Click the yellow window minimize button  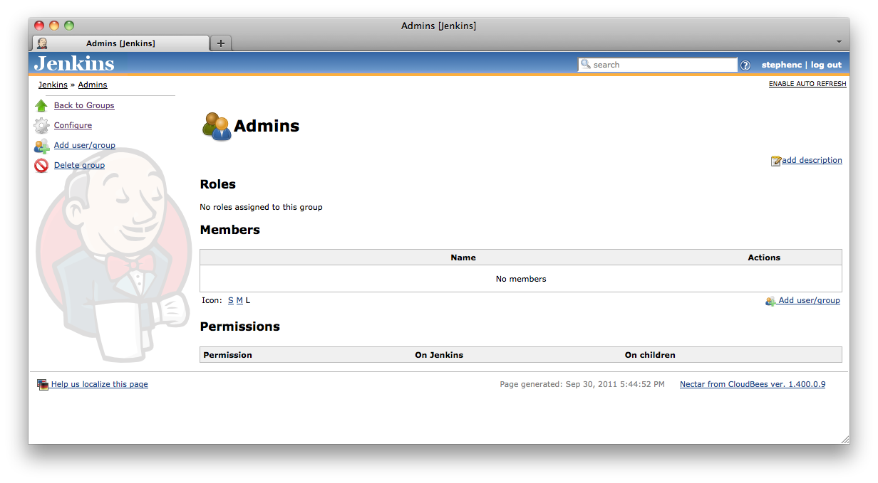(x=54, y=26)
